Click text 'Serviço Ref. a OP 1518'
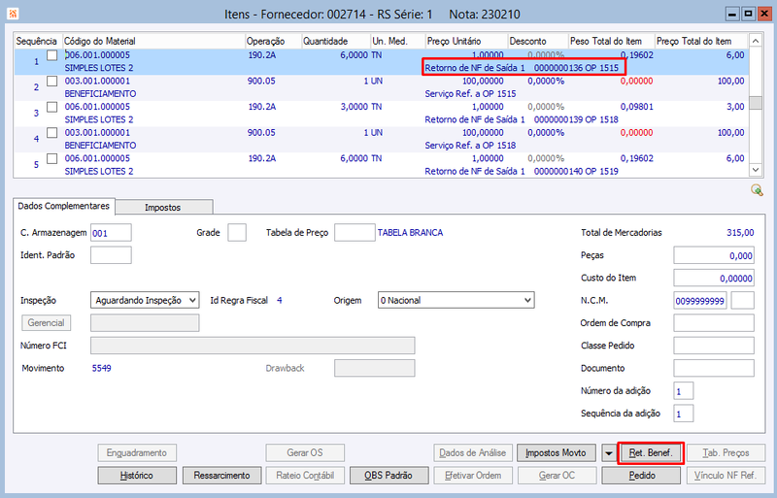 [x=470, y=146]
